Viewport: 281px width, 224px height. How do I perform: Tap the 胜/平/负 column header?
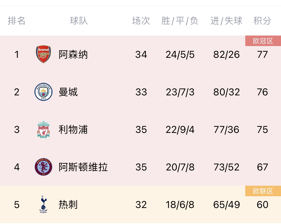pos(180,21)
